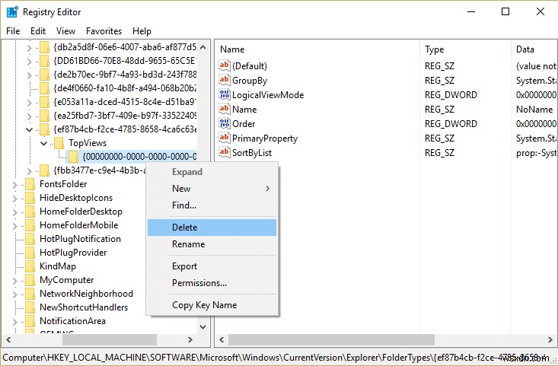Open the View menu
Viewport: 558px width, 366px height.
[65, 31]
